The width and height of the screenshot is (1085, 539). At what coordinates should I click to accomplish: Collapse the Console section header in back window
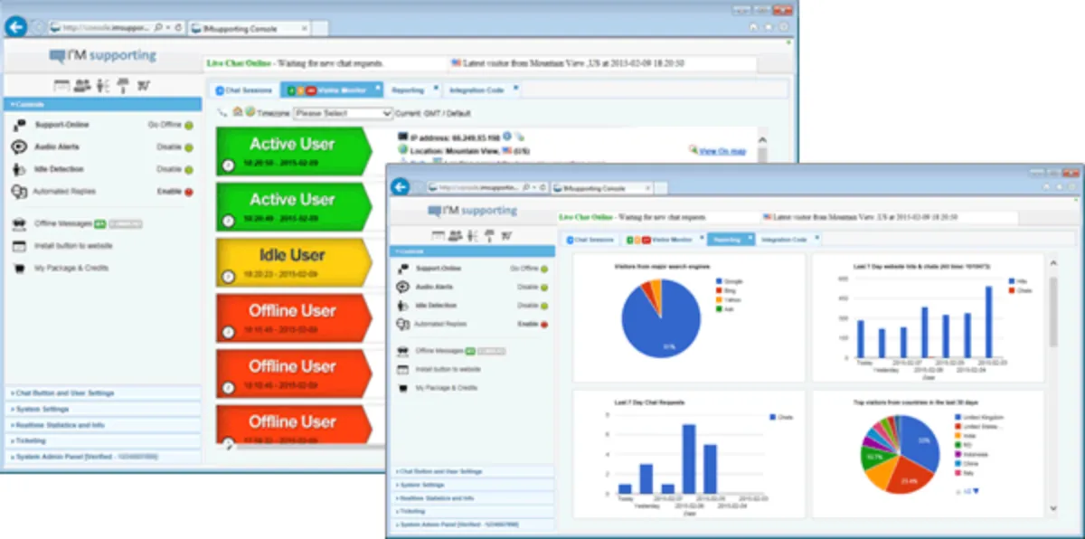tap(102, 105)
